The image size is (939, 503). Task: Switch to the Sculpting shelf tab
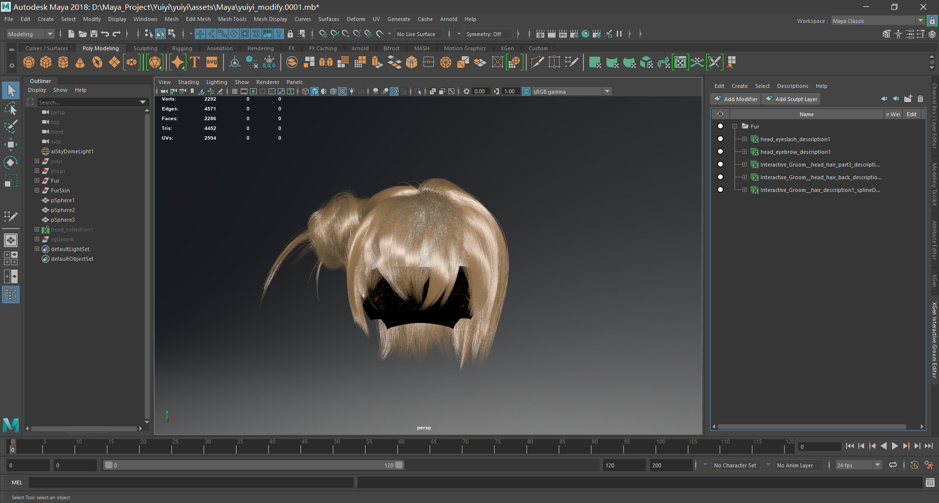(x=145, y=48)
